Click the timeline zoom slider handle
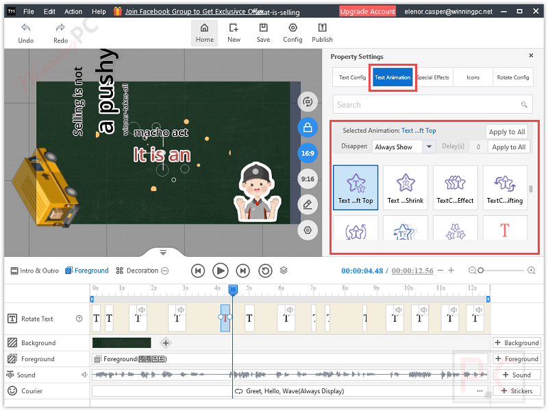Viewport: 548px width, 411px height. tap(481, 271)
